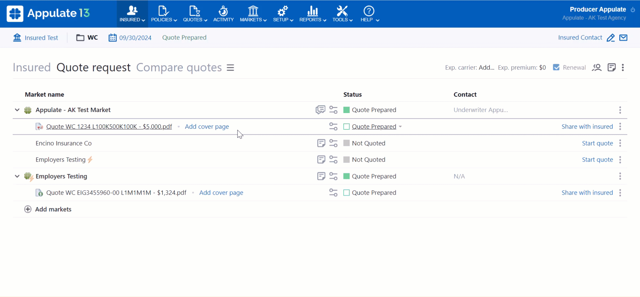Check the box for the $5,000 quote row
Image resolution: width=640 pixels, height=297 pixels.
346,127
